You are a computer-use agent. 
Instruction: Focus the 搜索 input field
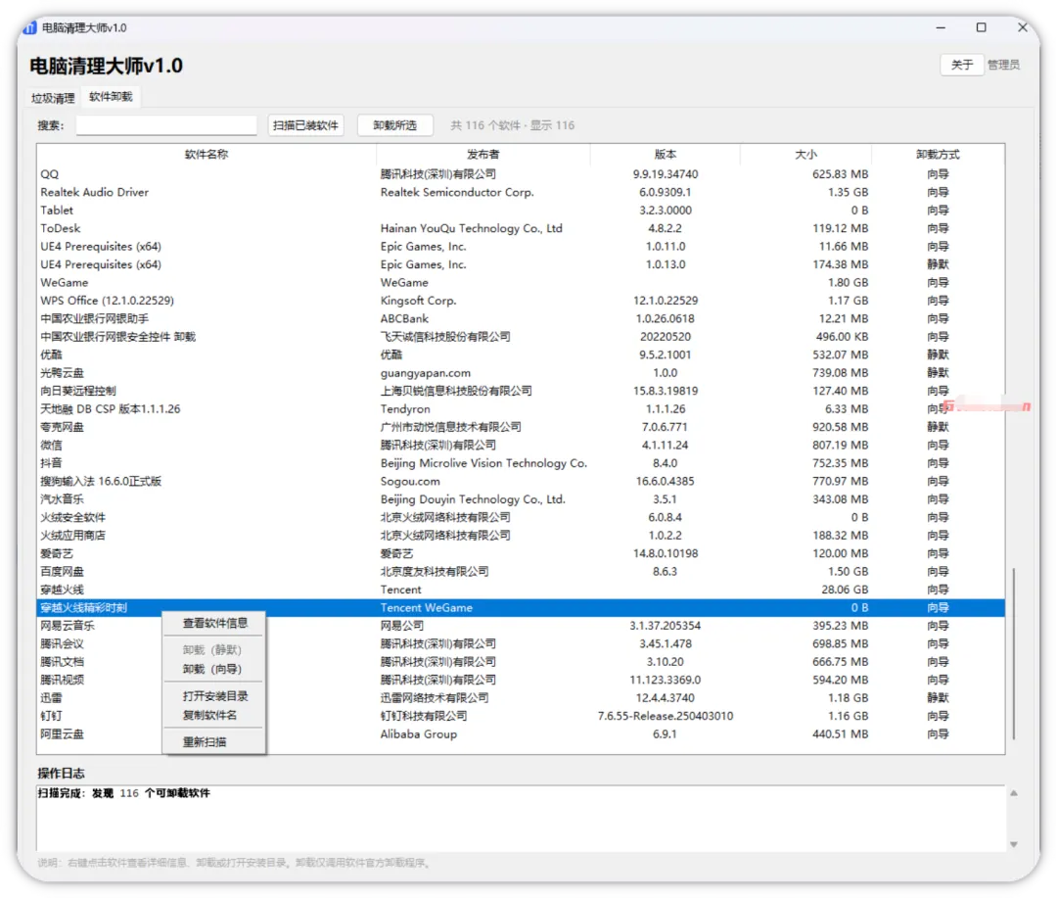[x=166, y=125]
